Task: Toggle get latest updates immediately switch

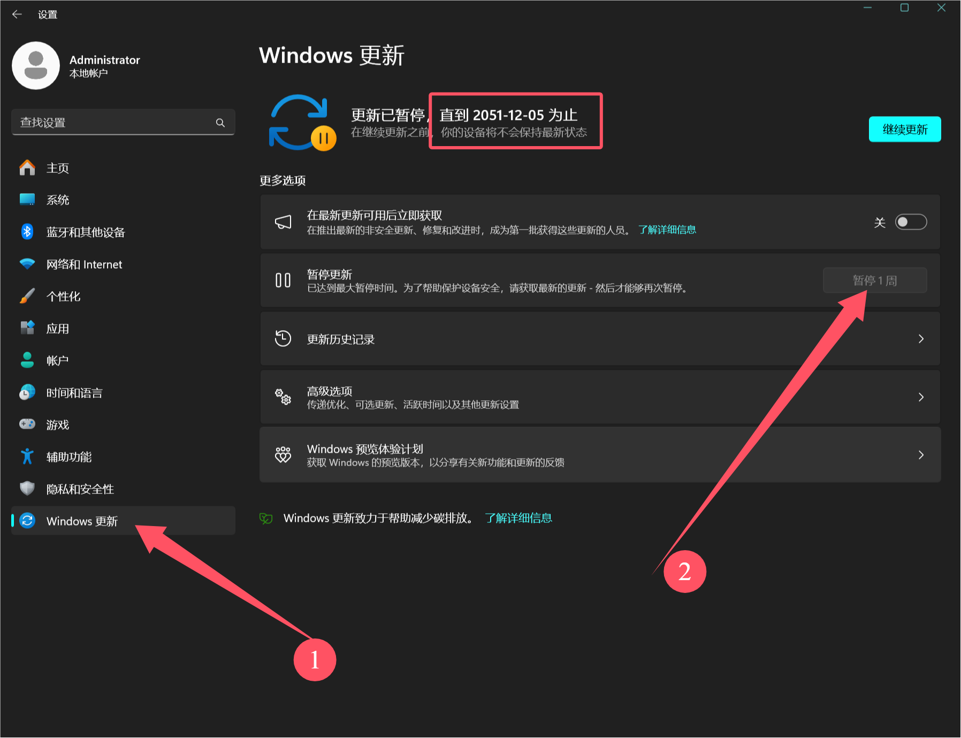Action: (x=910, y=222)
